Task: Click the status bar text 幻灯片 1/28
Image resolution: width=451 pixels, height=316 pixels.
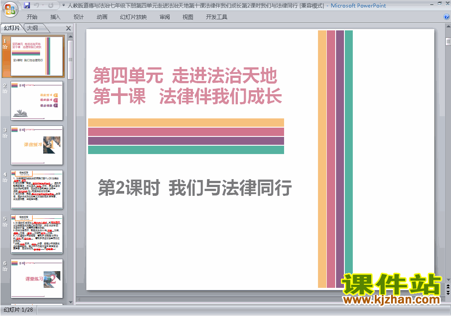Action: tap(18, 310)
